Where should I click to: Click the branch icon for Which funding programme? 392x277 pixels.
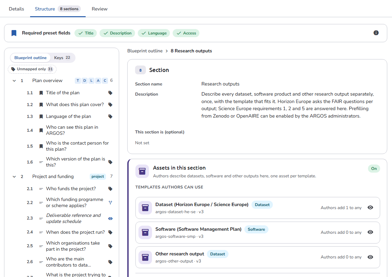point(110,203)
